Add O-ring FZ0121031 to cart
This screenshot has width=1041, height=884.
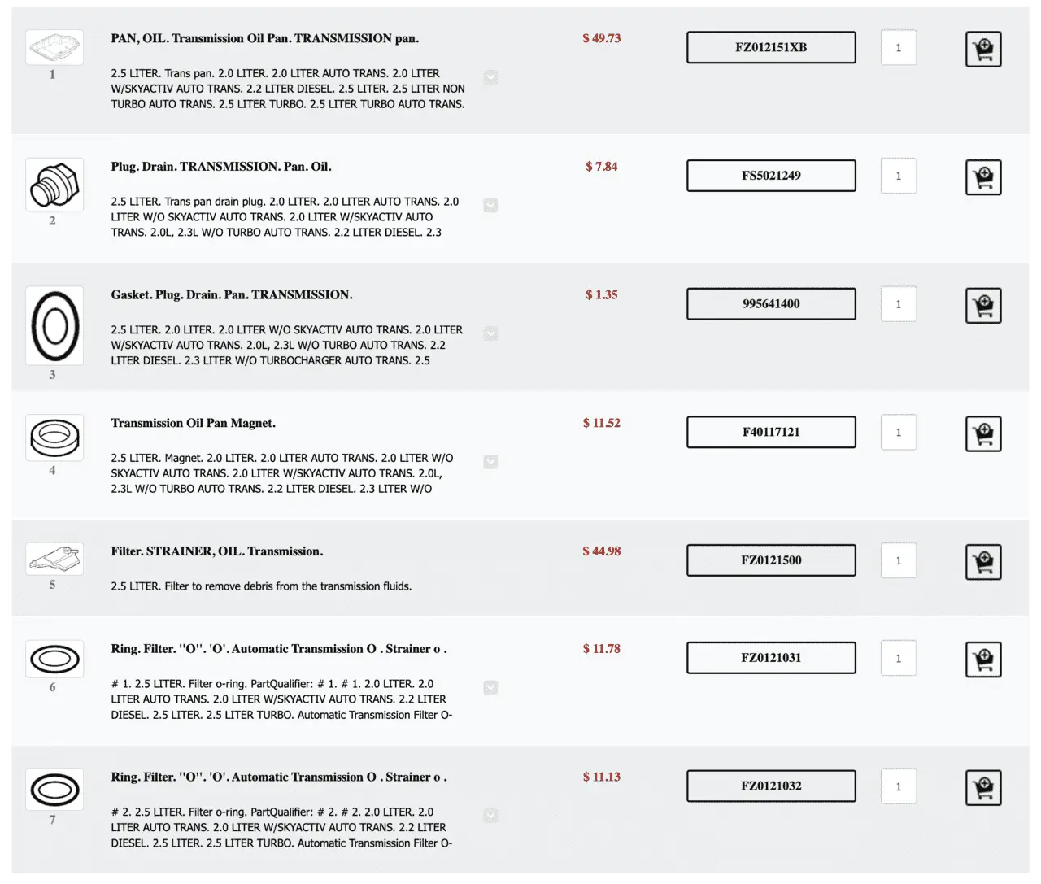pyautogui.click(x=982, y=660)
